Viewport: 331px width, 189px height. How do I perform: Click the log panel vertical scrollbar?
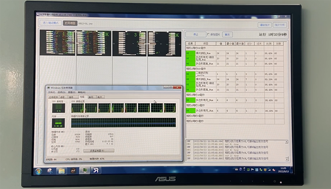click(x=287, y=150)
